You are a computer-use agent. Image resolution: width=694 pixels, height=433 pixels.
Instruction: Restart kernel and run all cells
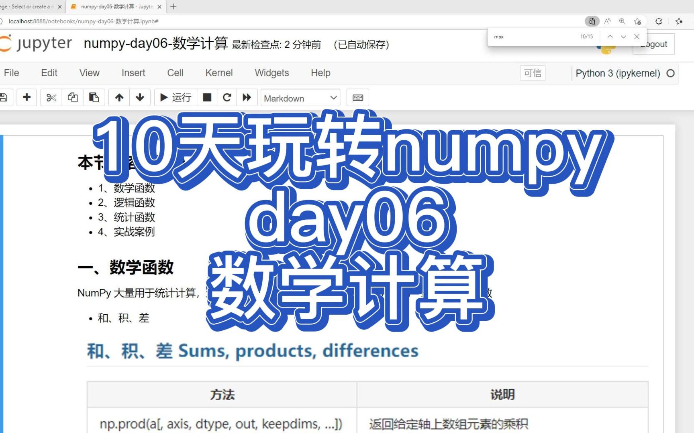click(x=247, y=97)
